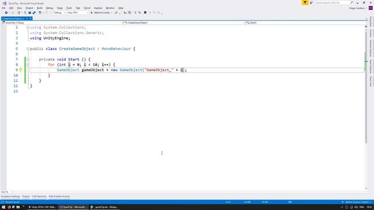Open the View menu

19,8
